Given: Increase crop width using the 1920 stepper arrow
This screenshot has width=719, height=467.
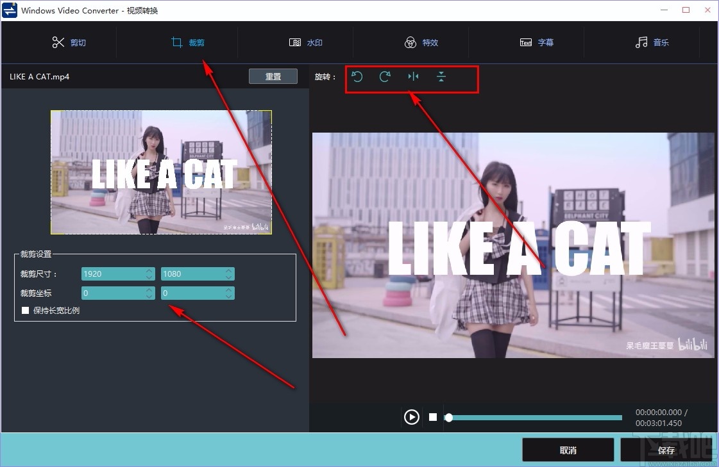Looking at the screenshot, I should tap(149, 271).
